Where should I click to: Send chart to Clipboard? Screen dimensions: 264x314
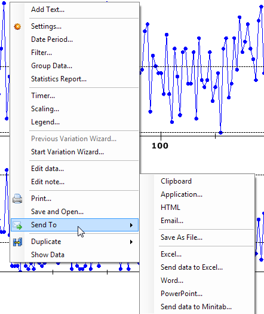coord(176,181)
